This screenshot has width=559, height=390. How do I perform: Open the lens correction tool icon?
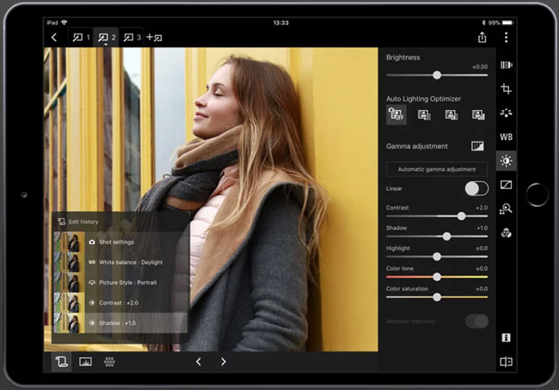[507, 64]
